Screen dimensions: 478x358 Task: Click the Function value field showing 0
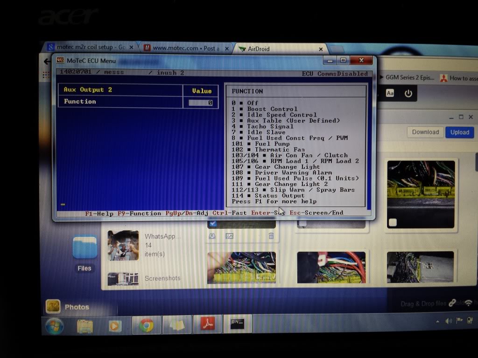coord(200,103)
